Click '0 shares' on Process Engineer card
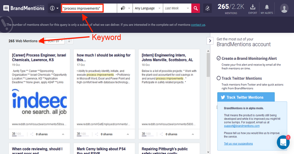294x154 pixels. point(42,134)
